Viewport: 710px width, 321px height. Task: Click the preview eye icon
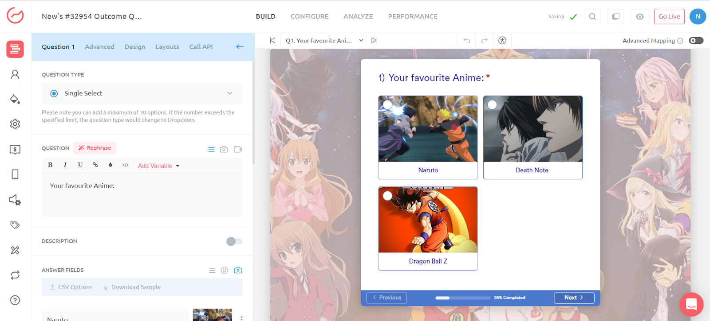tap(640, 16)
